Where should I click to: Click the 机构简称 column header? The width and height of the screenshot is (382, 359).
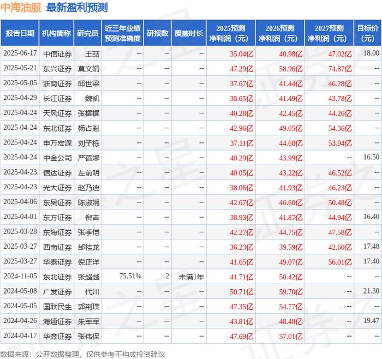56,33
